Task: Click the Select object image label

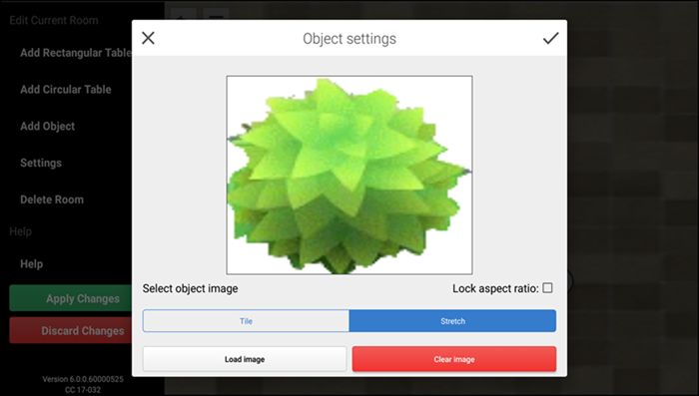Action: (190, 288)
